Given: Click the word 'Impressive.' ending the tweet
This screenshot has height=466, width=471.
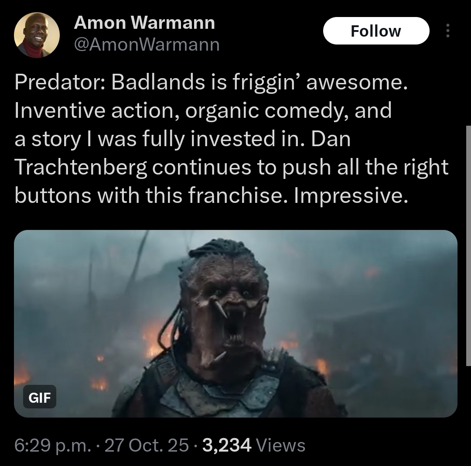Looking at the screenshot, I should 351,195.
